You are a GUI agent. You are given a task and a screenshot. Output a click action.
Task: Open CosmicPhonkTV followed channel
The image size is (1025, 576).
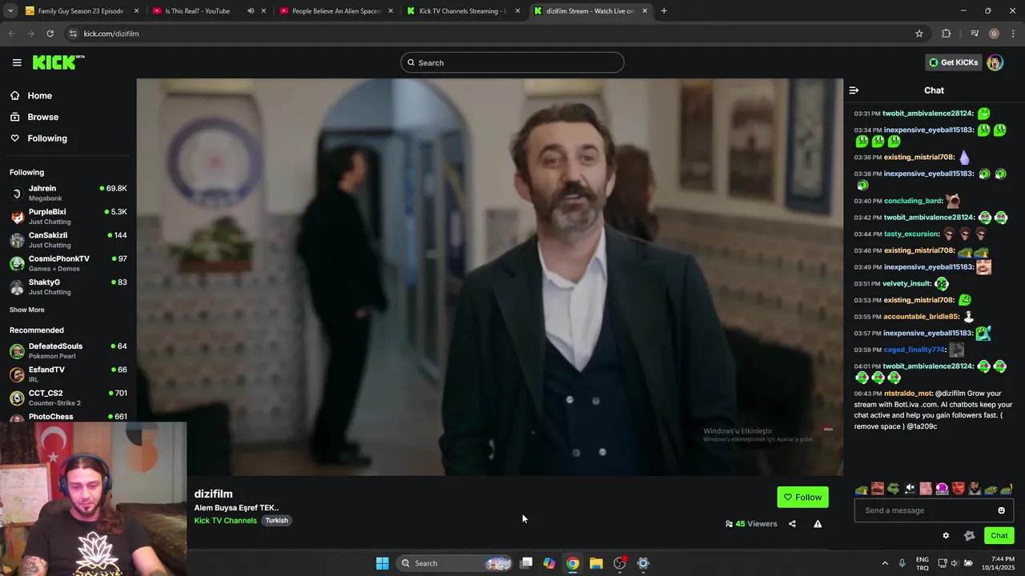coord(68,263)
